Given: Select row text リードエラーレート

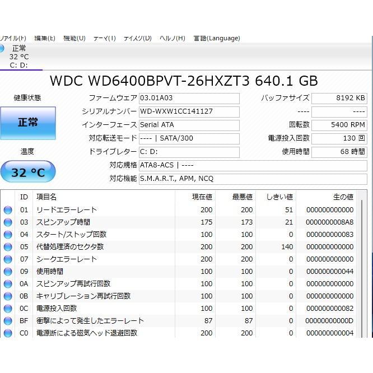Looking at the screenshot, I should [67, 210].
